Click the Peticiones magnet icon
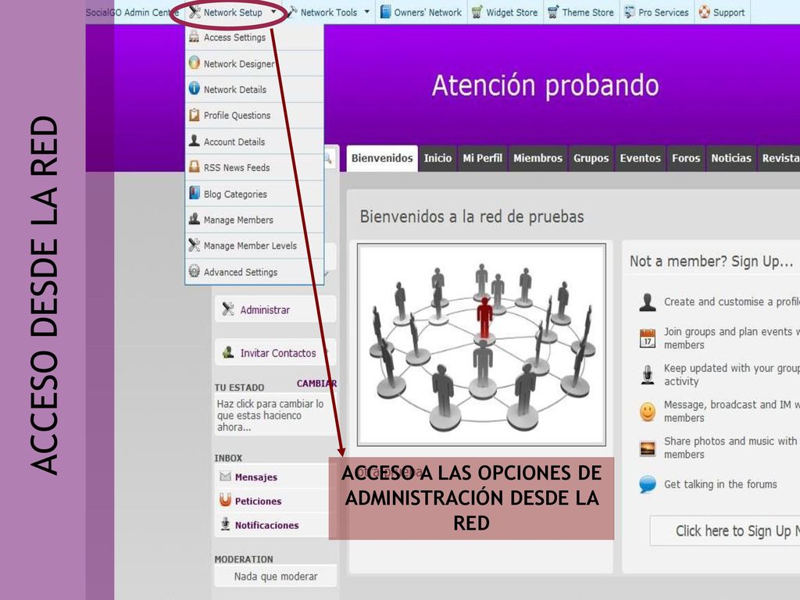 (x=225, y=500)
